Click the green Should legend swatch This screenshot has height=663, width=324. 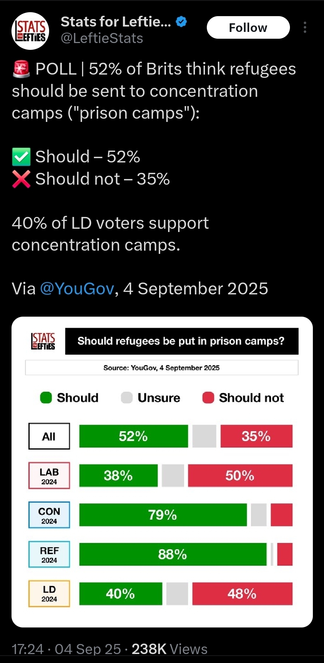pos(46,398)
